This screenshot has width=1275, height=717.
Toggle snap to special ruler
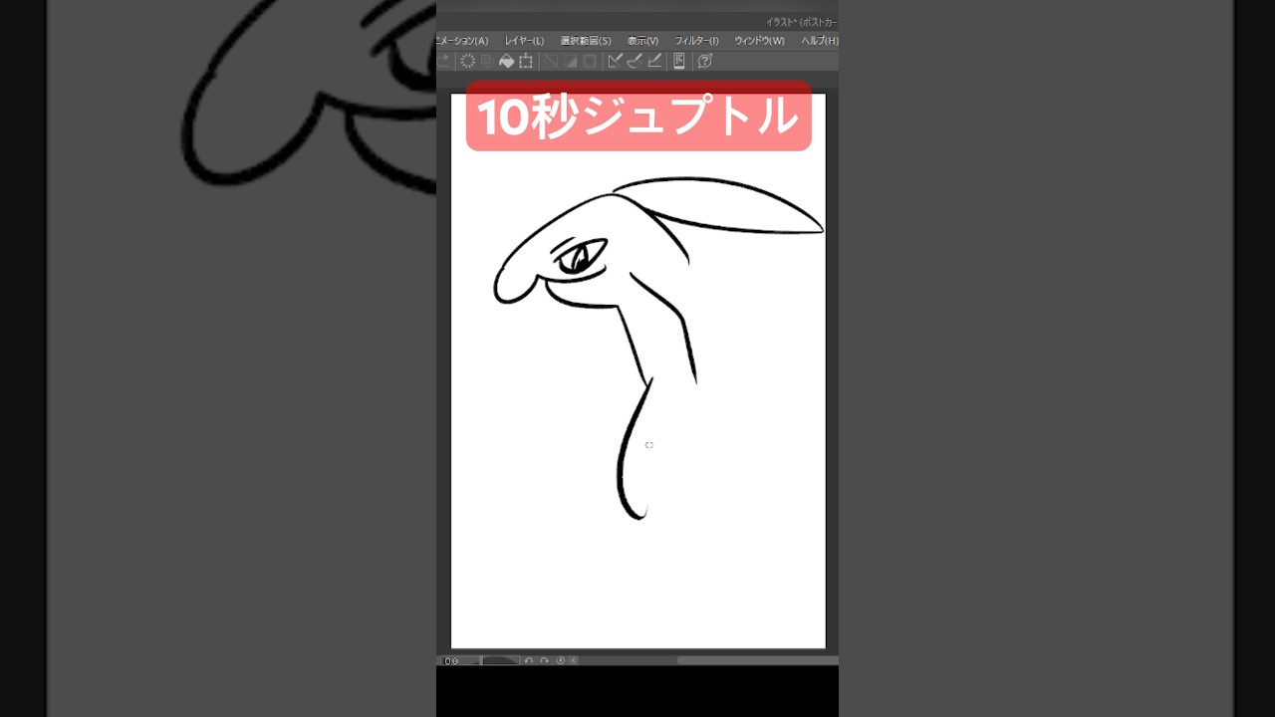(634, 61)
